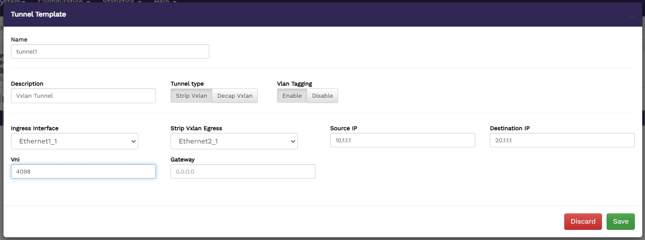The image size is (645, 240).
Task: Open the Statistics menu
Action: 121,2
